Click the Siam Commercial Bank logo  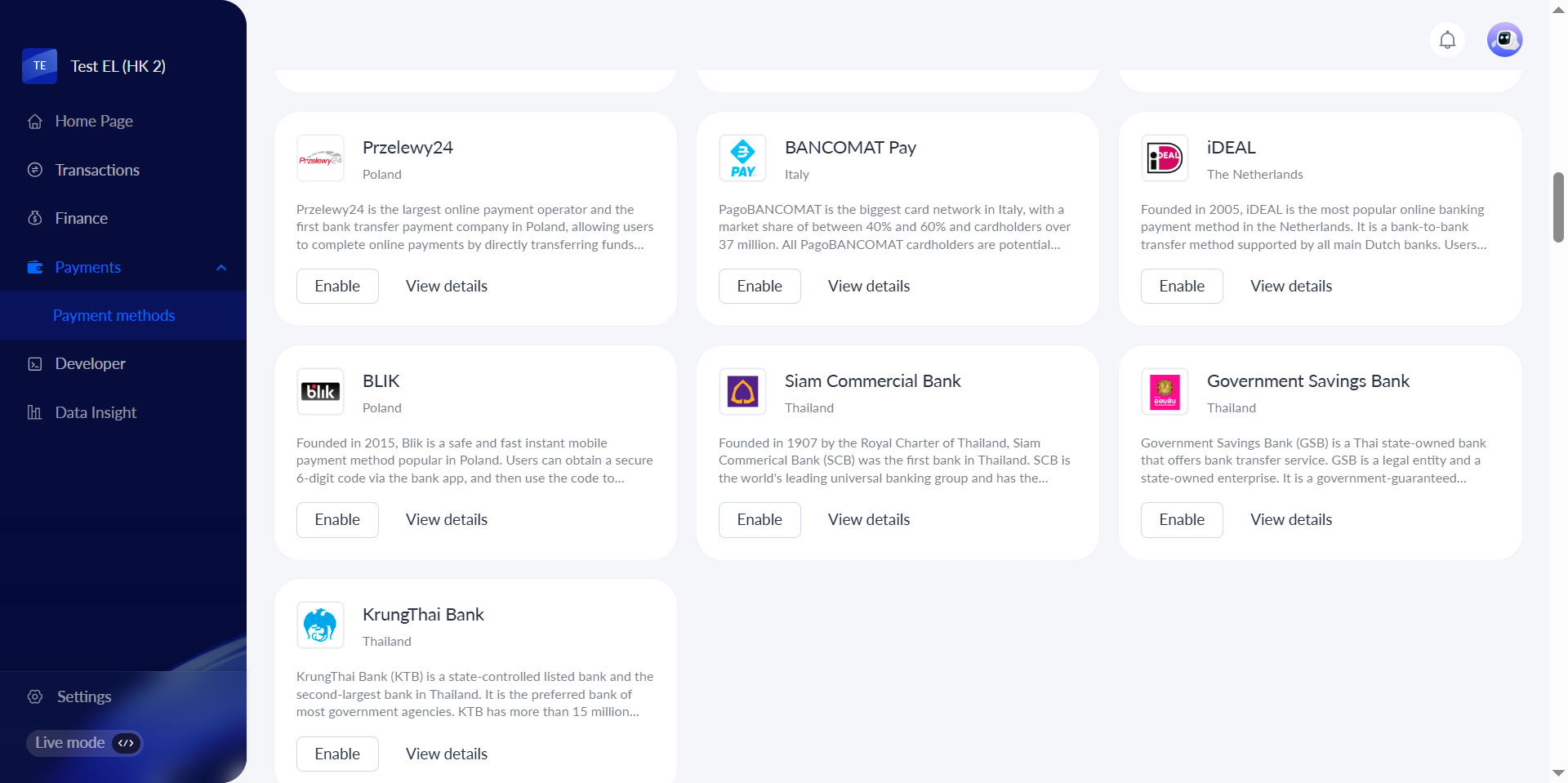[742, 392]
